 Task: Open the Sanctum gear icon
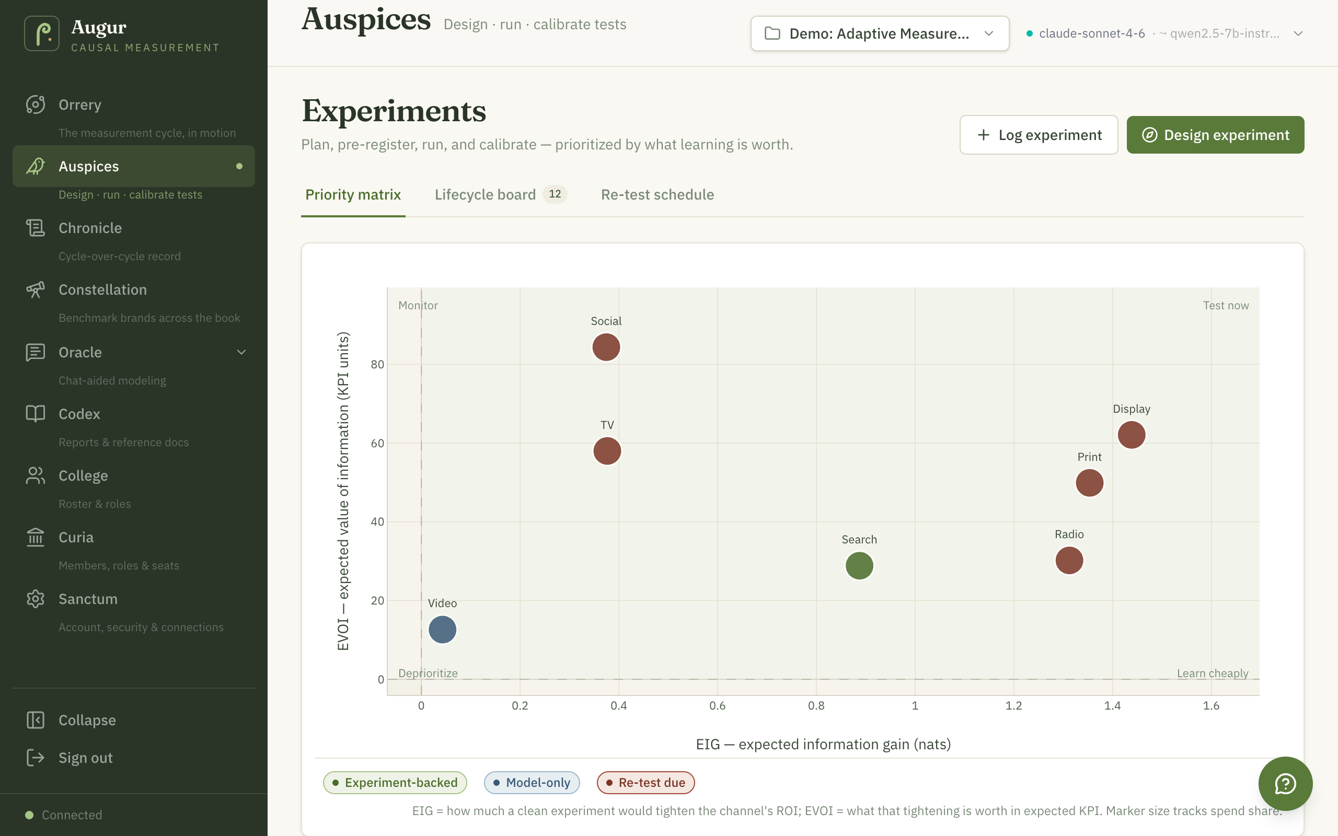36,599
